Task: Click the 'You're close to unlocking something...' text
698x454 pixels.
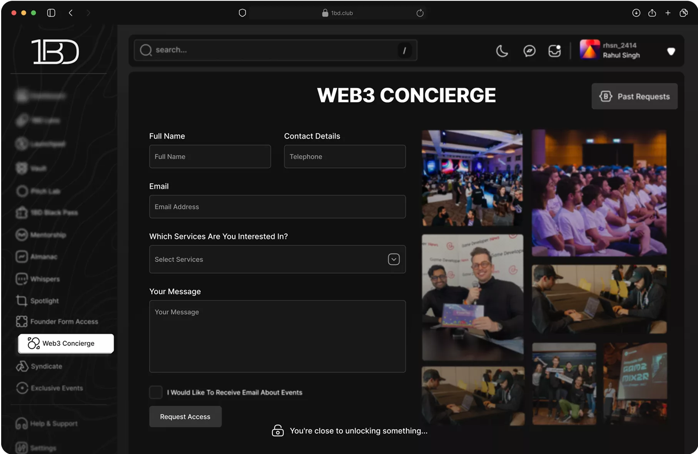Action: 359,431
